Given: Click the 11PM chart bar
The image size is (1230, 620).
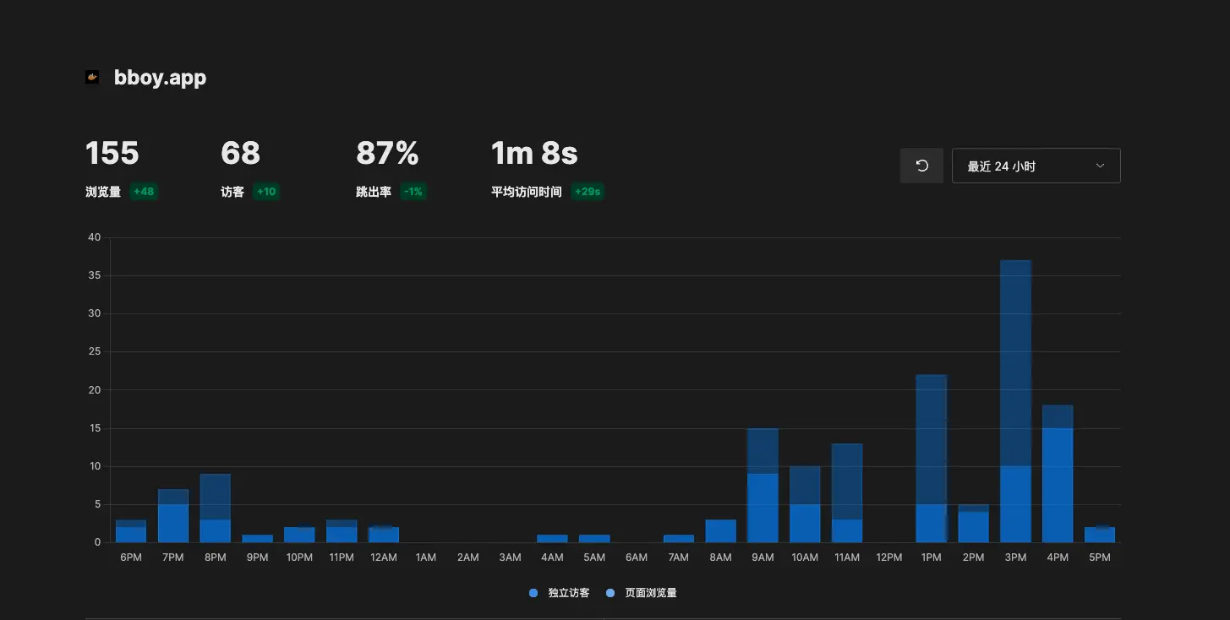Looking at the screenshot, I should [x=342, y=531].
